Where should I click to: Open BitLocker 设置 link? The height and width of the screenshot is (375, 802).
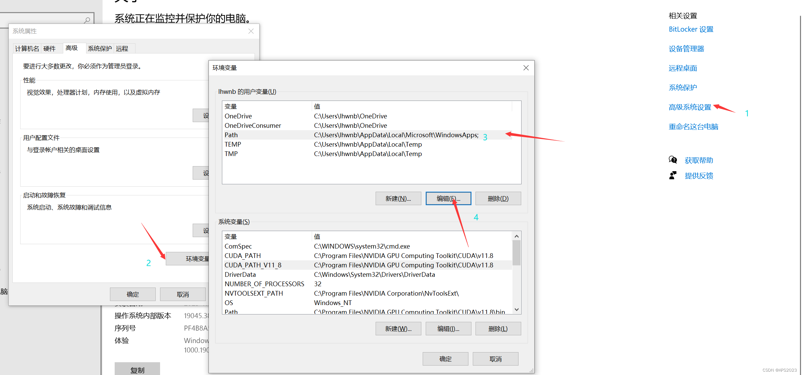pos(691,29)
